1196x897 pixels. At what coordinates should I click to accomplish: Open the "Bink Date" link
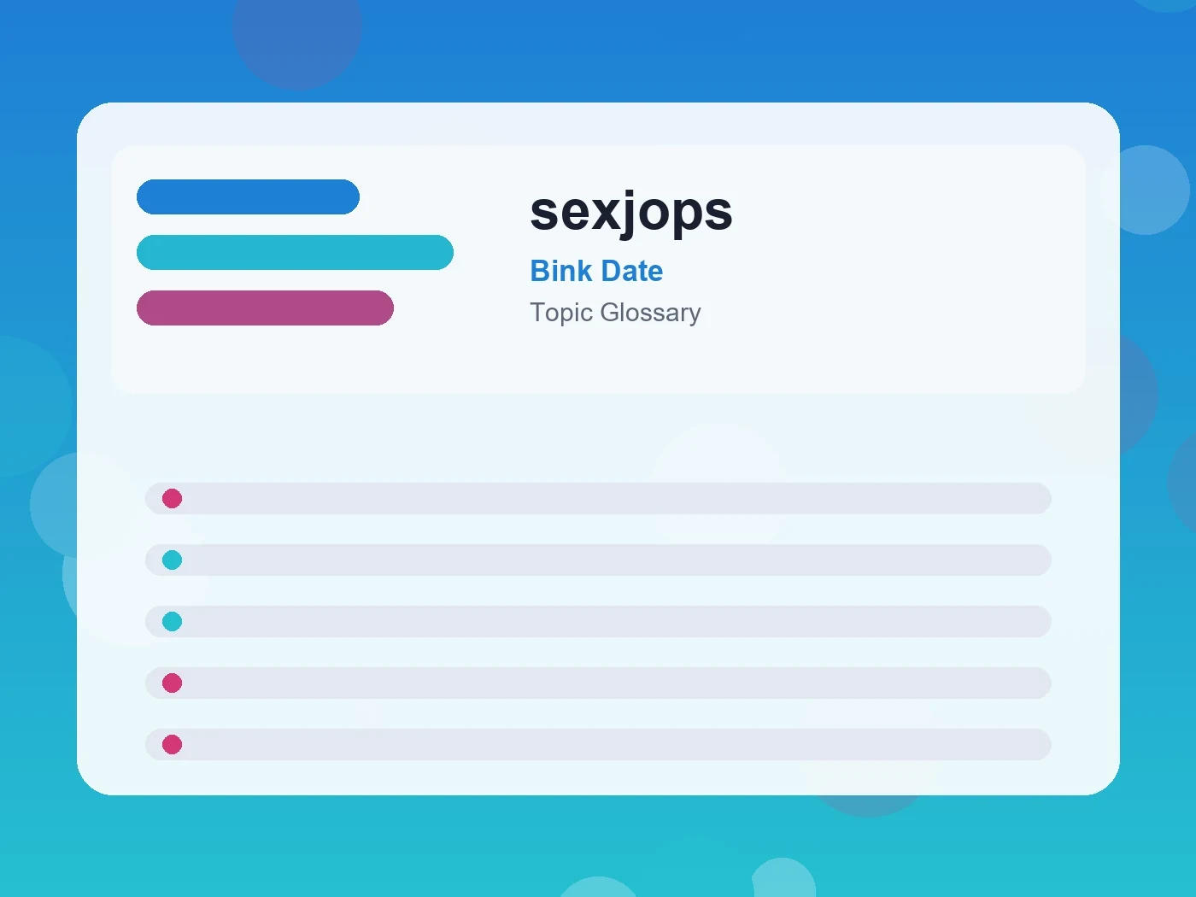(596, 271)
